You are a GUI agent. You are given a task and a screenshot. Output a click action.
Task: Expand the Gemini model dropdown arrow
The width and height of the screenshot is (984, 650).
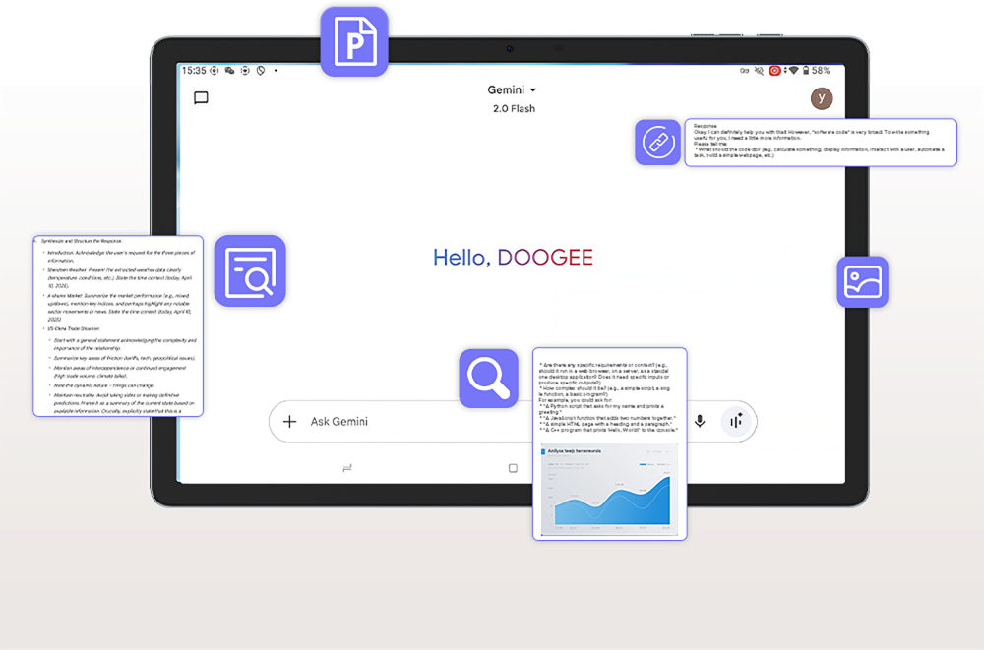(533, 90)
